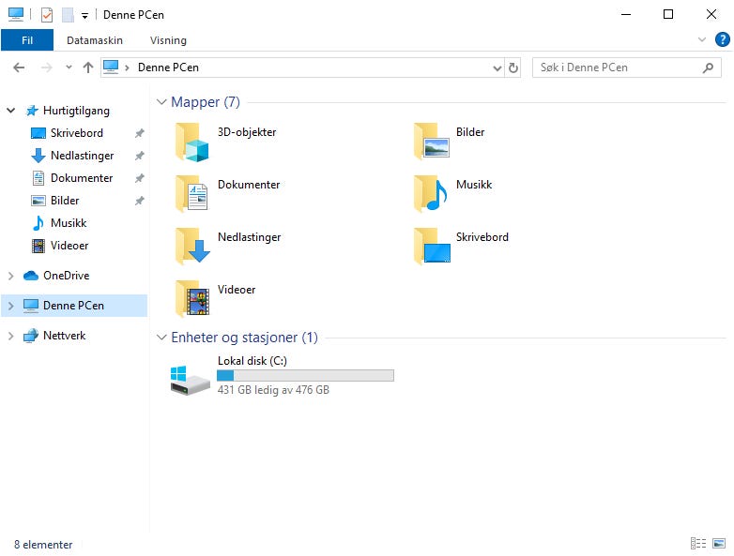Click the Properties quick access toolbar icon

[x=47, y=15]
